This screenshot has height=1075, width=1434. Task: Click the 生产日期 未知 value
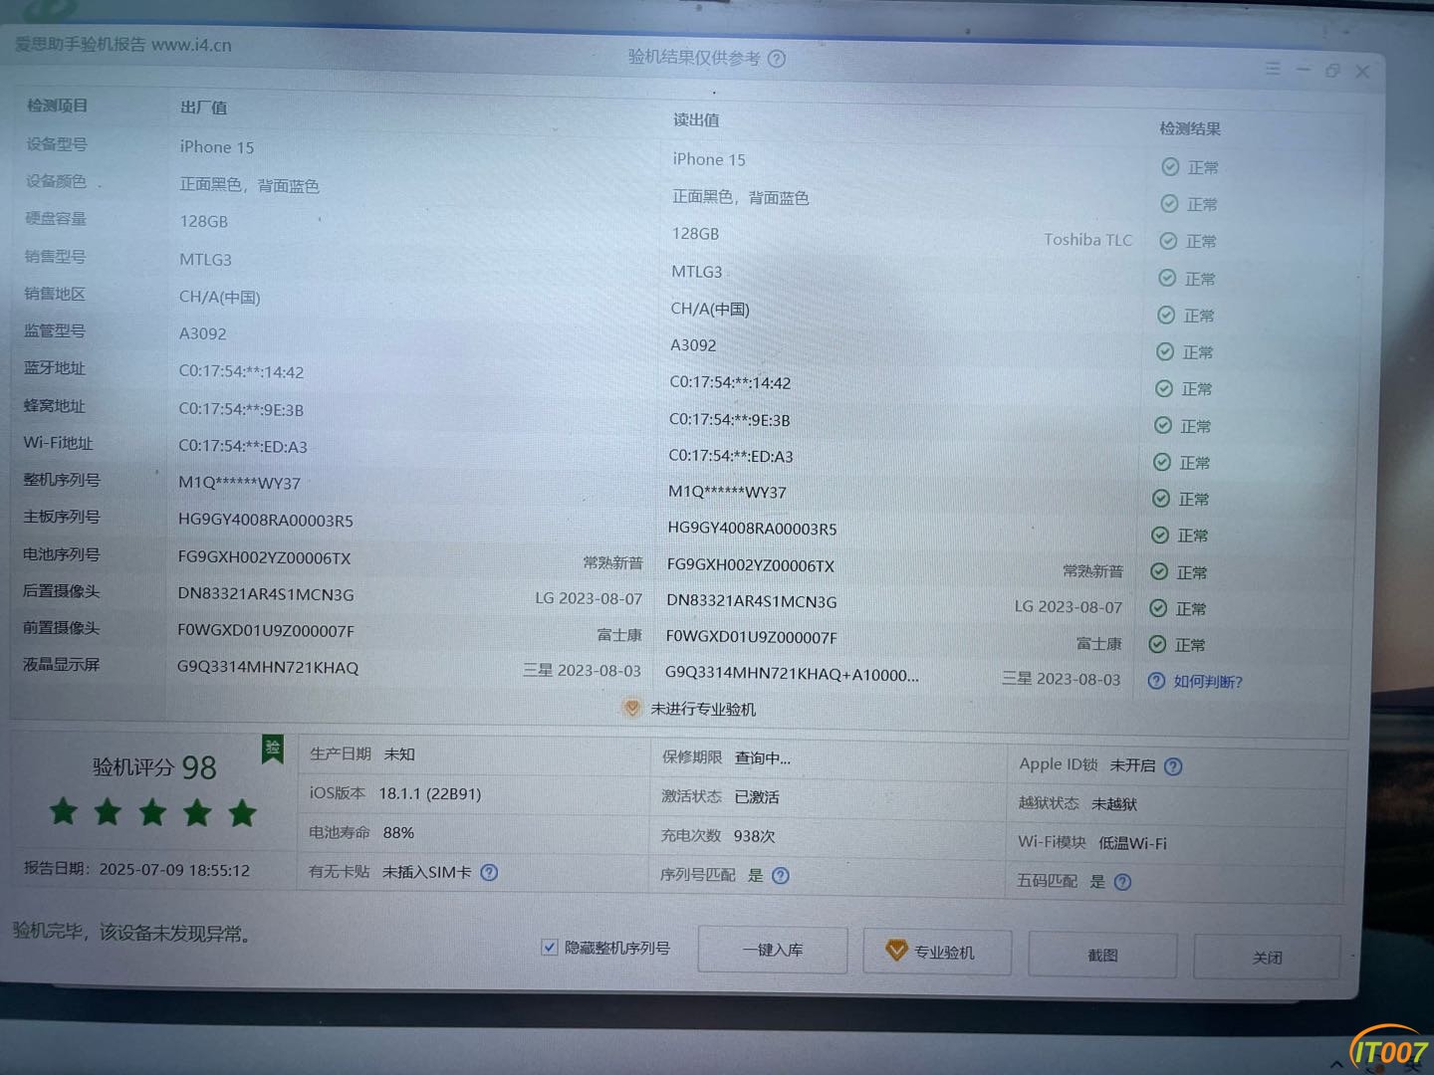pos(399,754)
